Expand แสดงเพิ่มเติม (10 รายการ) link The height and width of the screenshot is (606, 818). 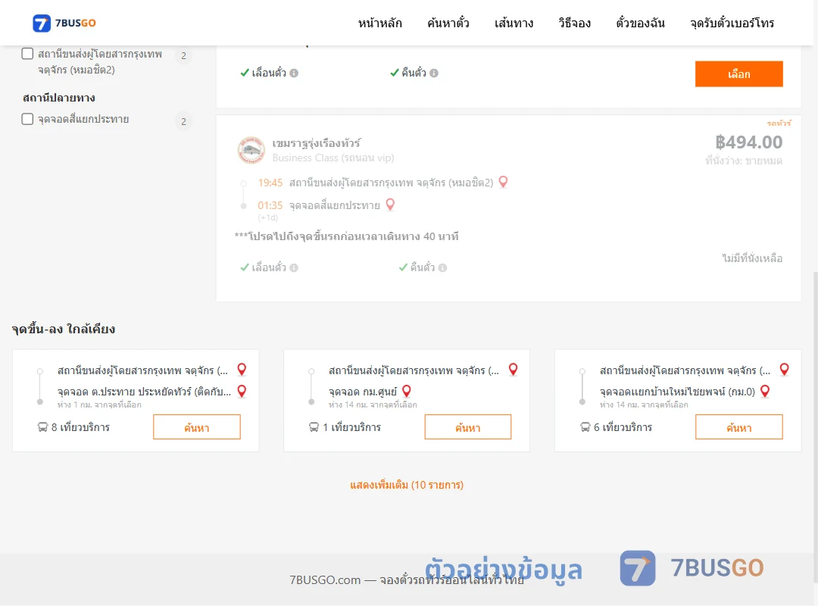pos(407,485)
